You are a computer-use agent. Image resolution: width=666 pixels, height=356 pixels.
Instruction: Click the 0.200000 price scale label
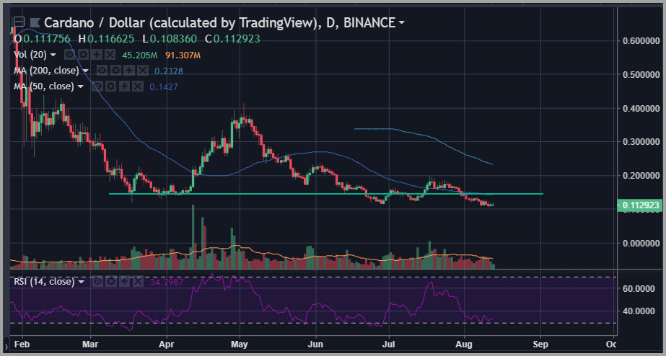(x=641, y=175)
